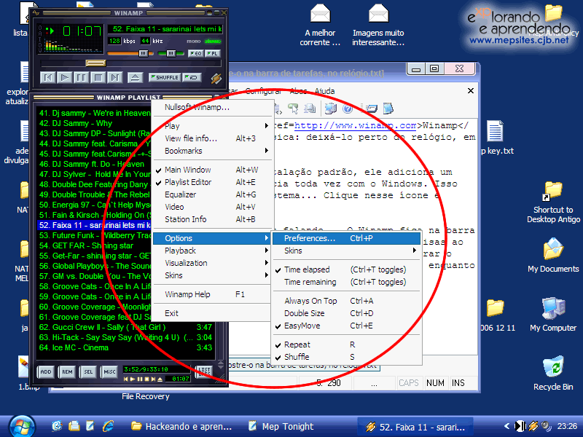
Task: Open the www.winamp.com link in editor
Action: point(355,125)
